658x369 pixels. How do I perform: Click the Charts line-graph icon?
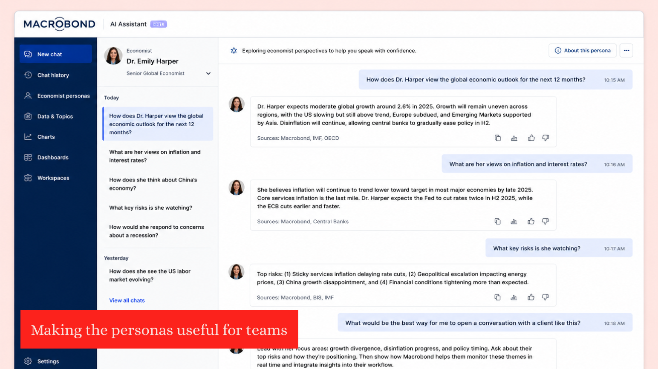point(28,137)
